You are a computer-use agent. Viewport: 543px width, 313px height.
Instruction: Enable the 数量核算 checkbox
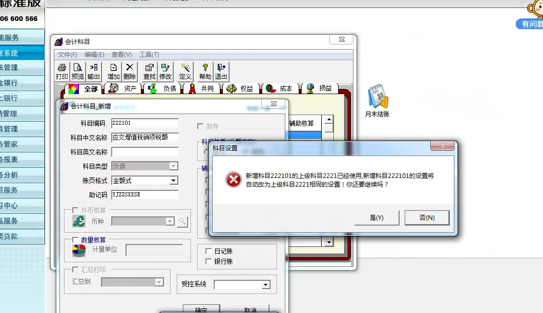(x=75, y=240)
